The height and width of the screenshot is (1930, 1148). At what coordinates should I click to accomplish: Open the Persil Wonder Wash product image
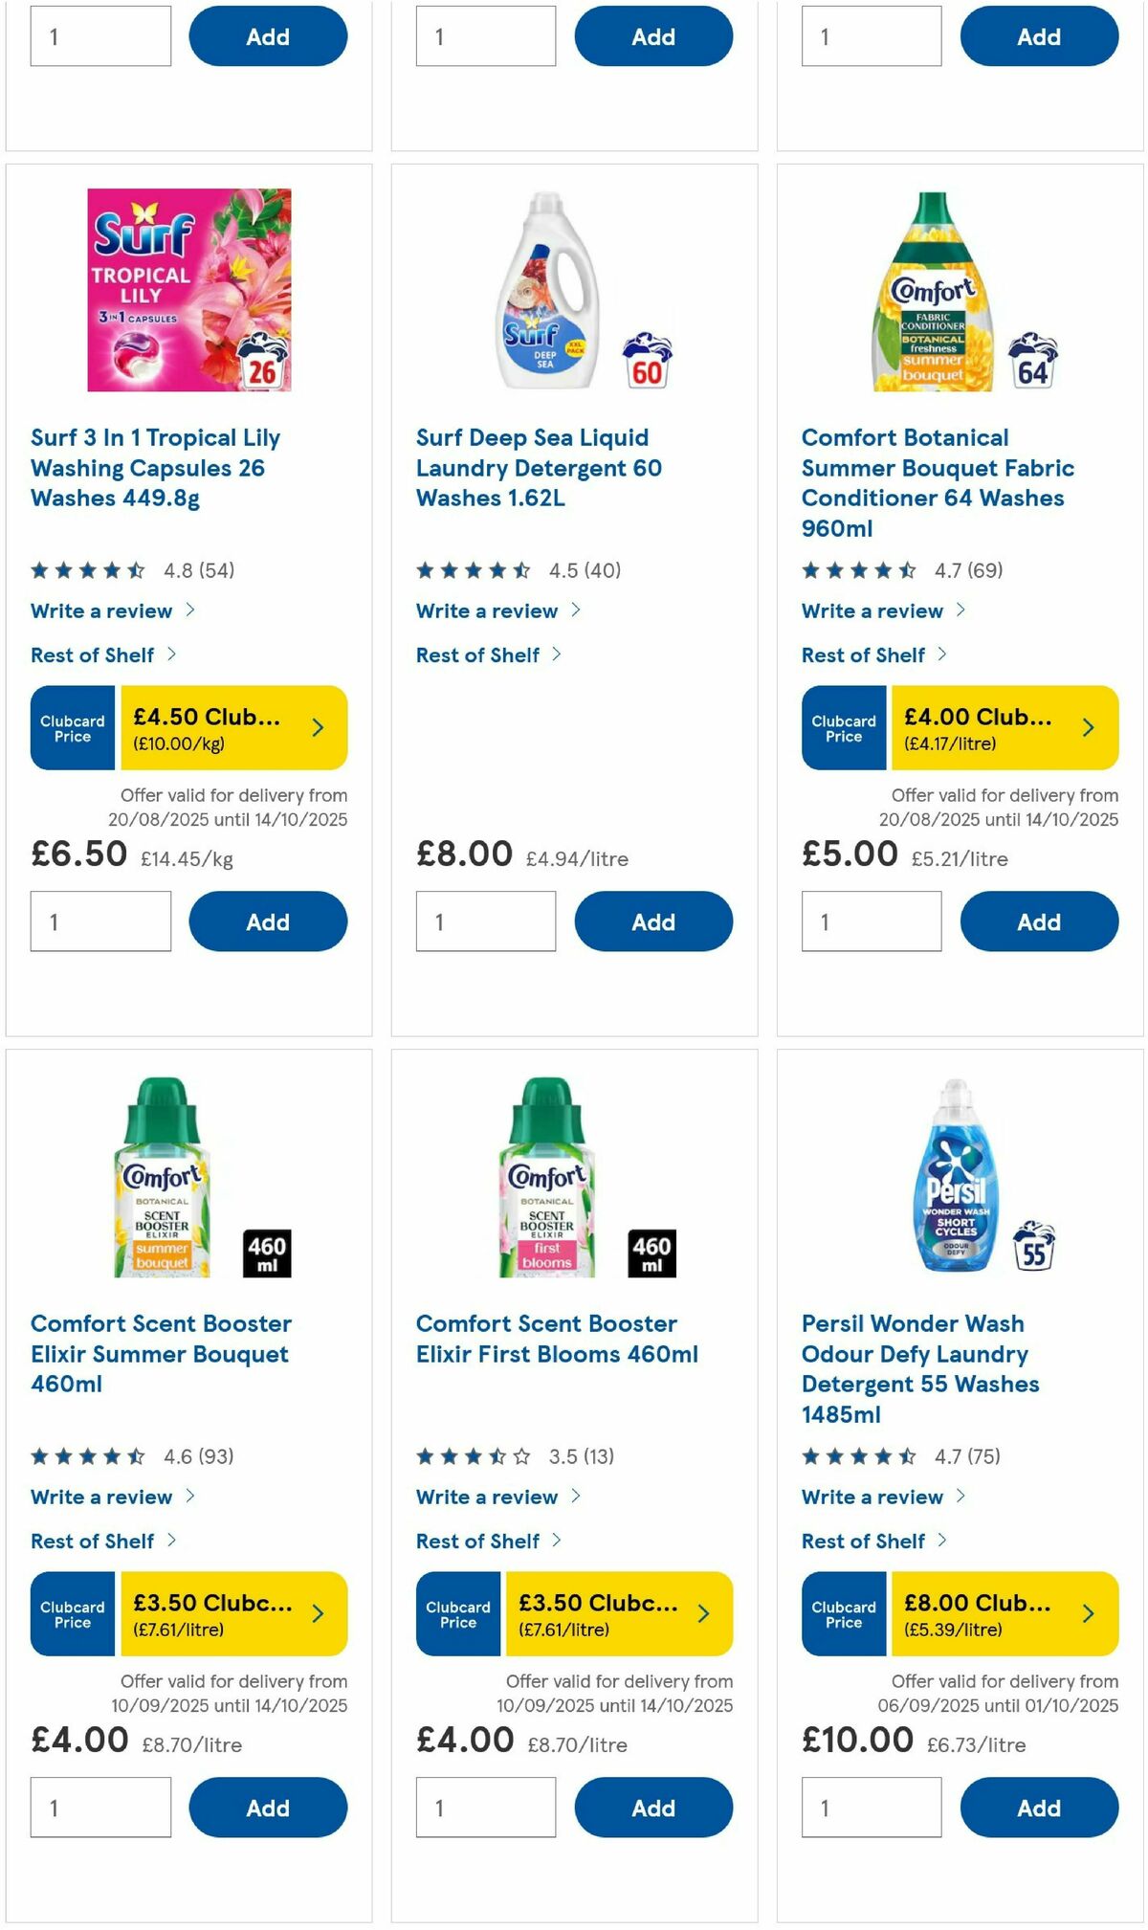point(957,1177)
